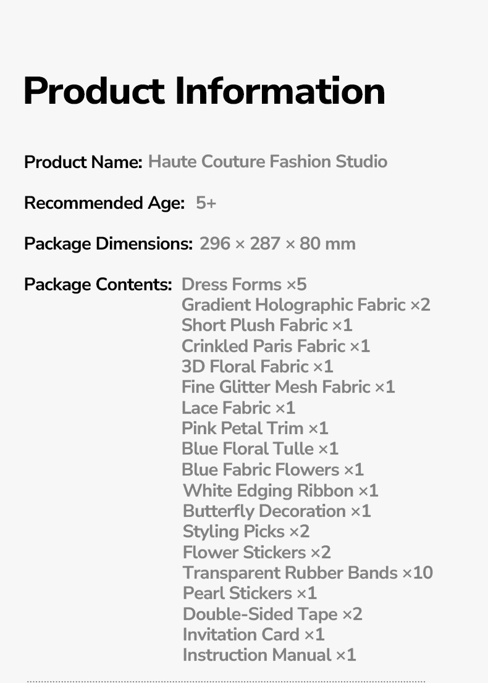Select the Instruction Manual ×1 item
The image size is (488, 683).
click(269, 655)
